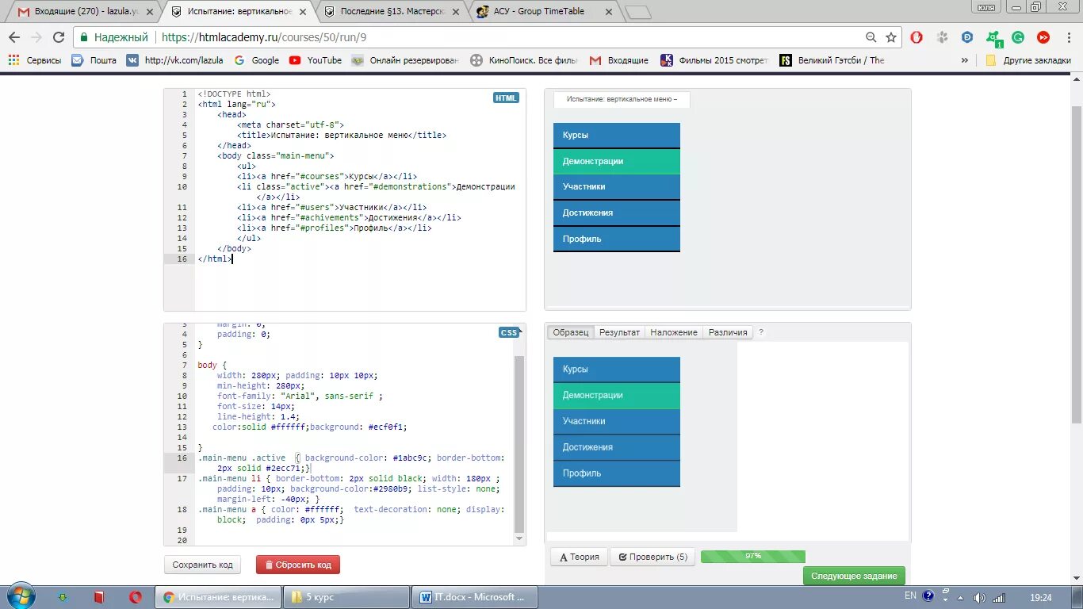
Task: Click the Opera extension icon in toolbar
Action: click(916, 37)
